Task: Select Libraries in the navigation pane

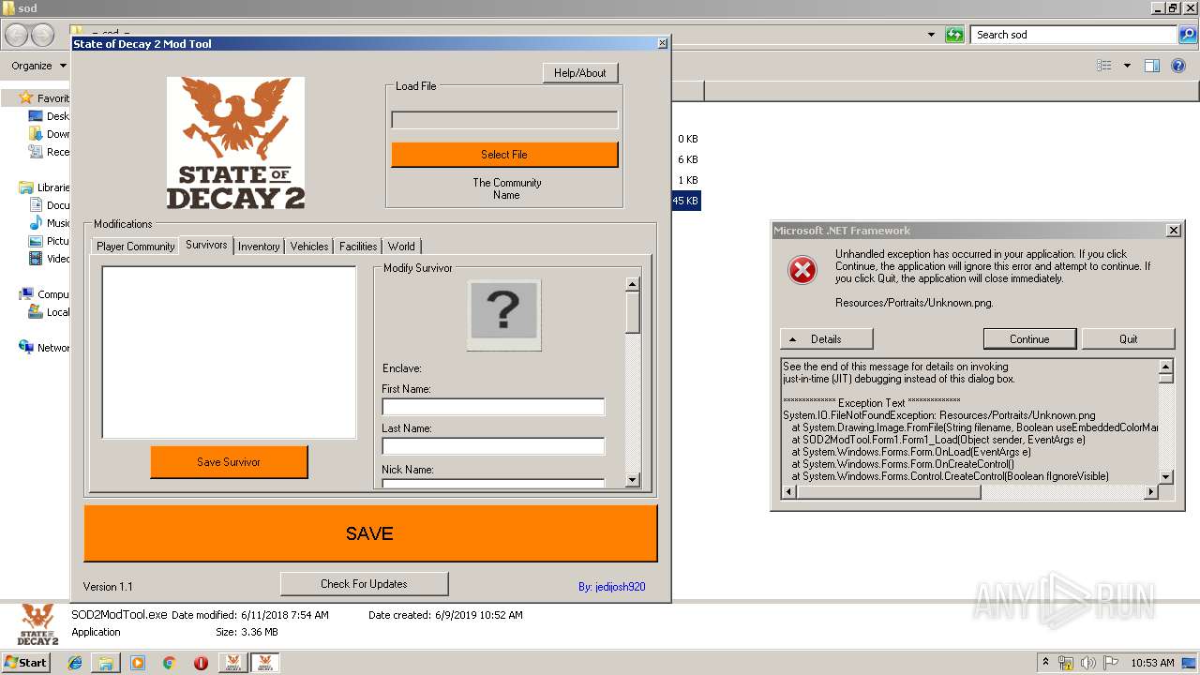Action: [x=45, y=187]
